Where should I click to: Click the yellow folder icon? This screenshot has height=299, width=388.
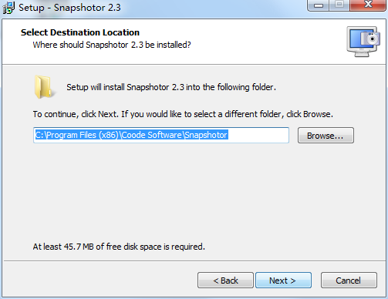click(x=44, y=87)
